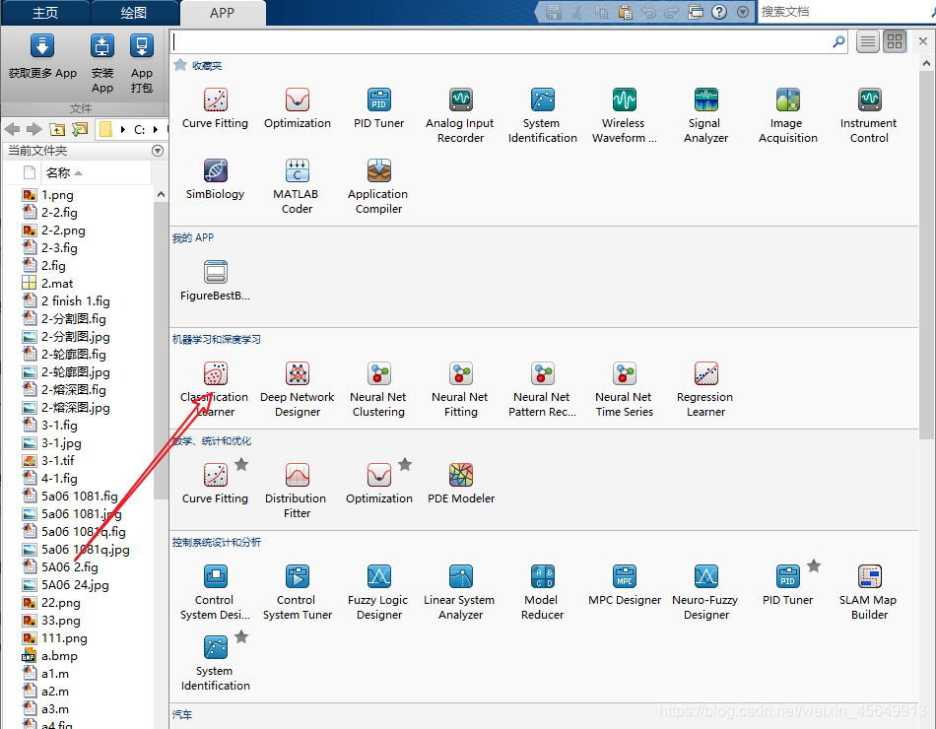936x729 pixels.
Task: Open Linear System Analyzer
Action: click(x=460, y=592)
